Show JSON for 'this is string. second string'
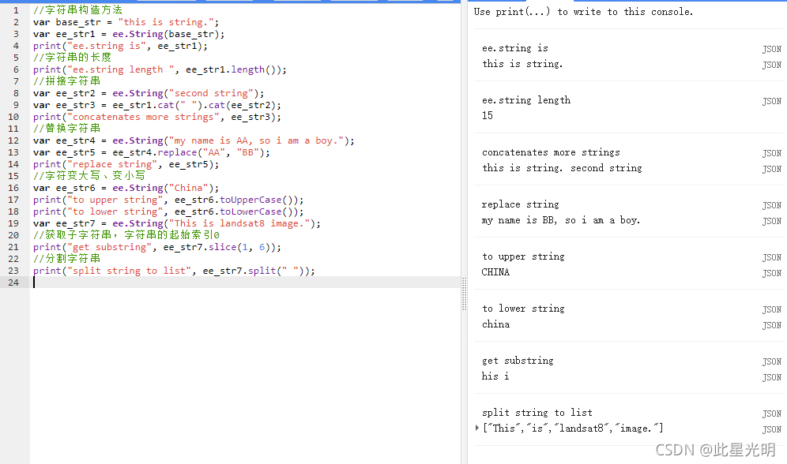The image size is (787, 464). click(771, 170)
